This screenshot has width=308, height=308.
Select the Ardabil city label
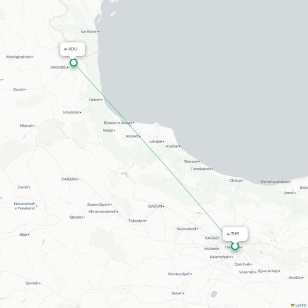[59, 67]
